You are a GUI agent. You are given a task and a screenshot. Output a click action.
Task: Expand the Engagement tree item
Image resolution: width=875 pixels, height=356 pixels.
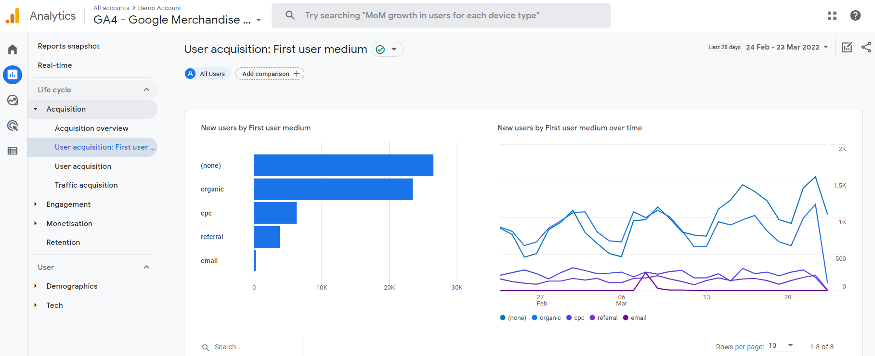pos(35,204)
